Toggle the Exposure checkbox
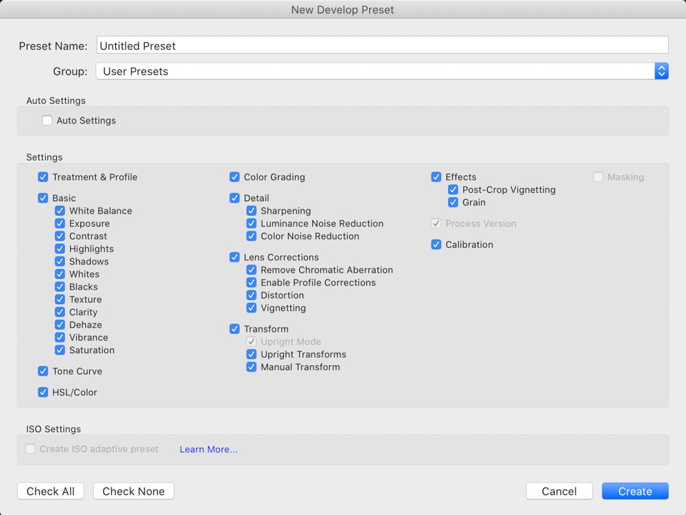The image size is (686, 515). (x=60, y=223)
